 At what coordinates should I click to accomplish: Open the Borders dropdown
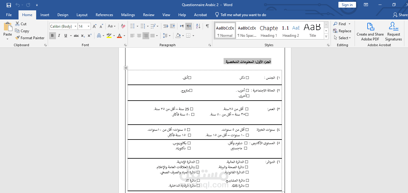click(193, 36)
